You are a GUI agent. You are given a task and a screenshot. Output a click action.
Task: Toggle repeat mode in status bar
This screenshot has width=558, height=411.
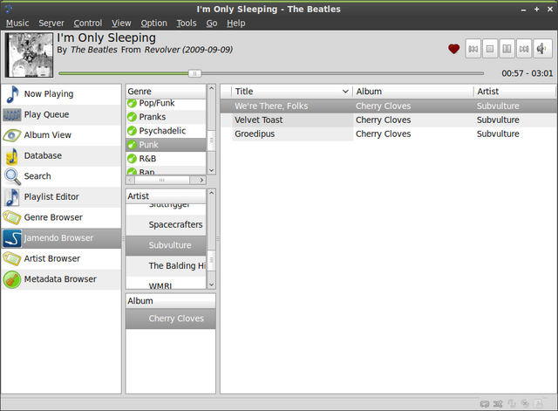click(485, 404)
